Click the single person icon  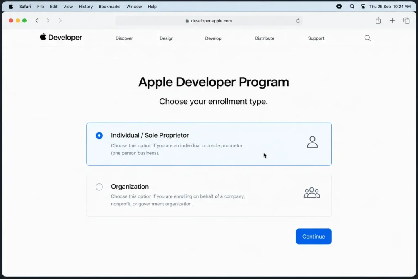312,142
